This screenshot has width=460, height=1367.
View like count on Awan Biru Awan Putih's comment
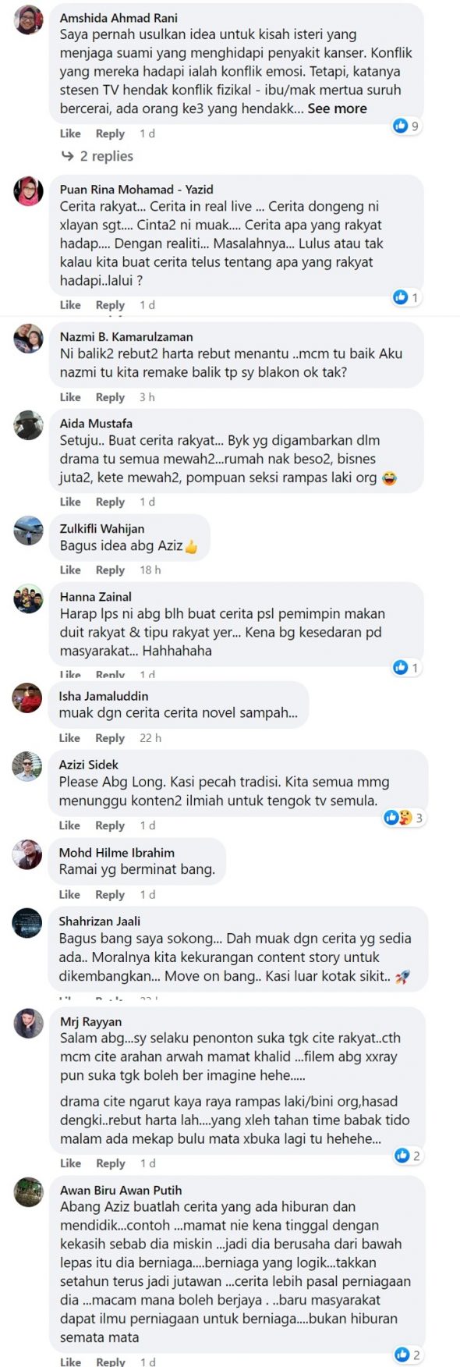tap(409, 1355)
